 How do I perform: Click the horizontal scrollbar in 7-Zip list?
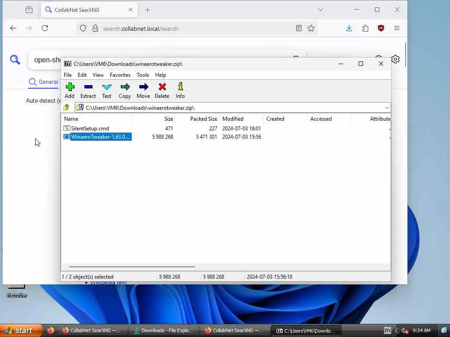[132, 267]
